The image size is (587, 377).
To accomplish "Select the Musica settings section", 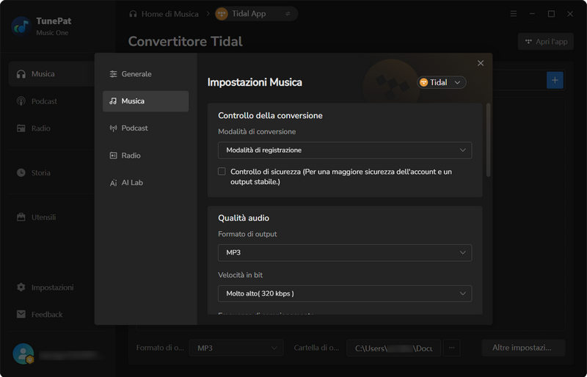I will click(145, 101).
